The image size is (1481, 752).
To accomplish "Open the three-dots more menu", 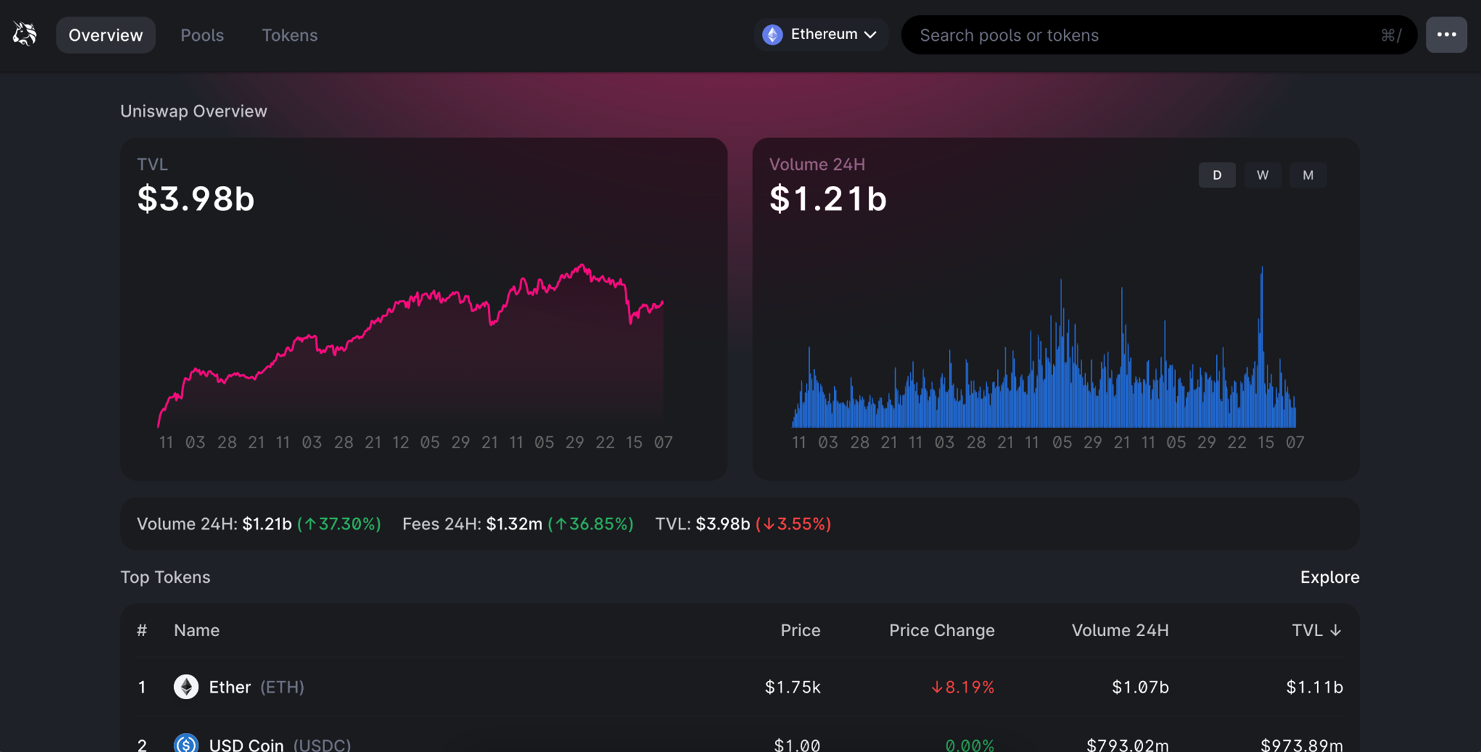I will (1446, 34).
